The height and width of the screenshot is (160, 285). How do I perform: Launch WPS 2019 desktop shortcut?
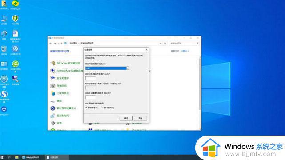pos(4,111)
